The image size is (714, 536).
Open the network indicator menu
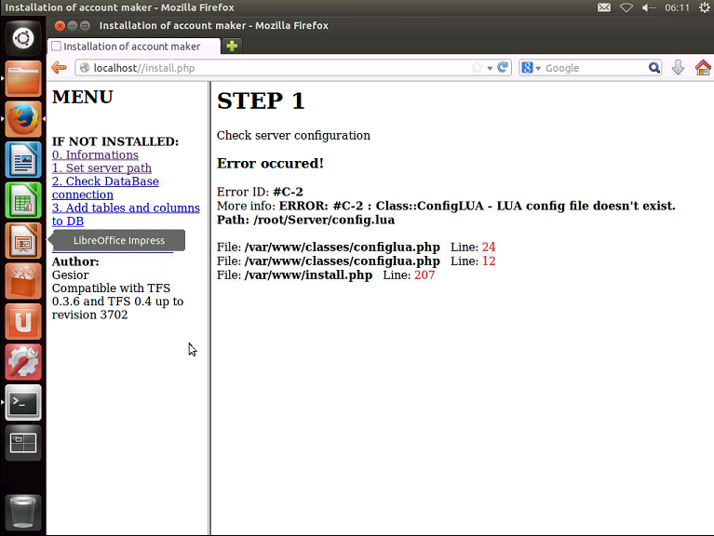tap(626, 7)
